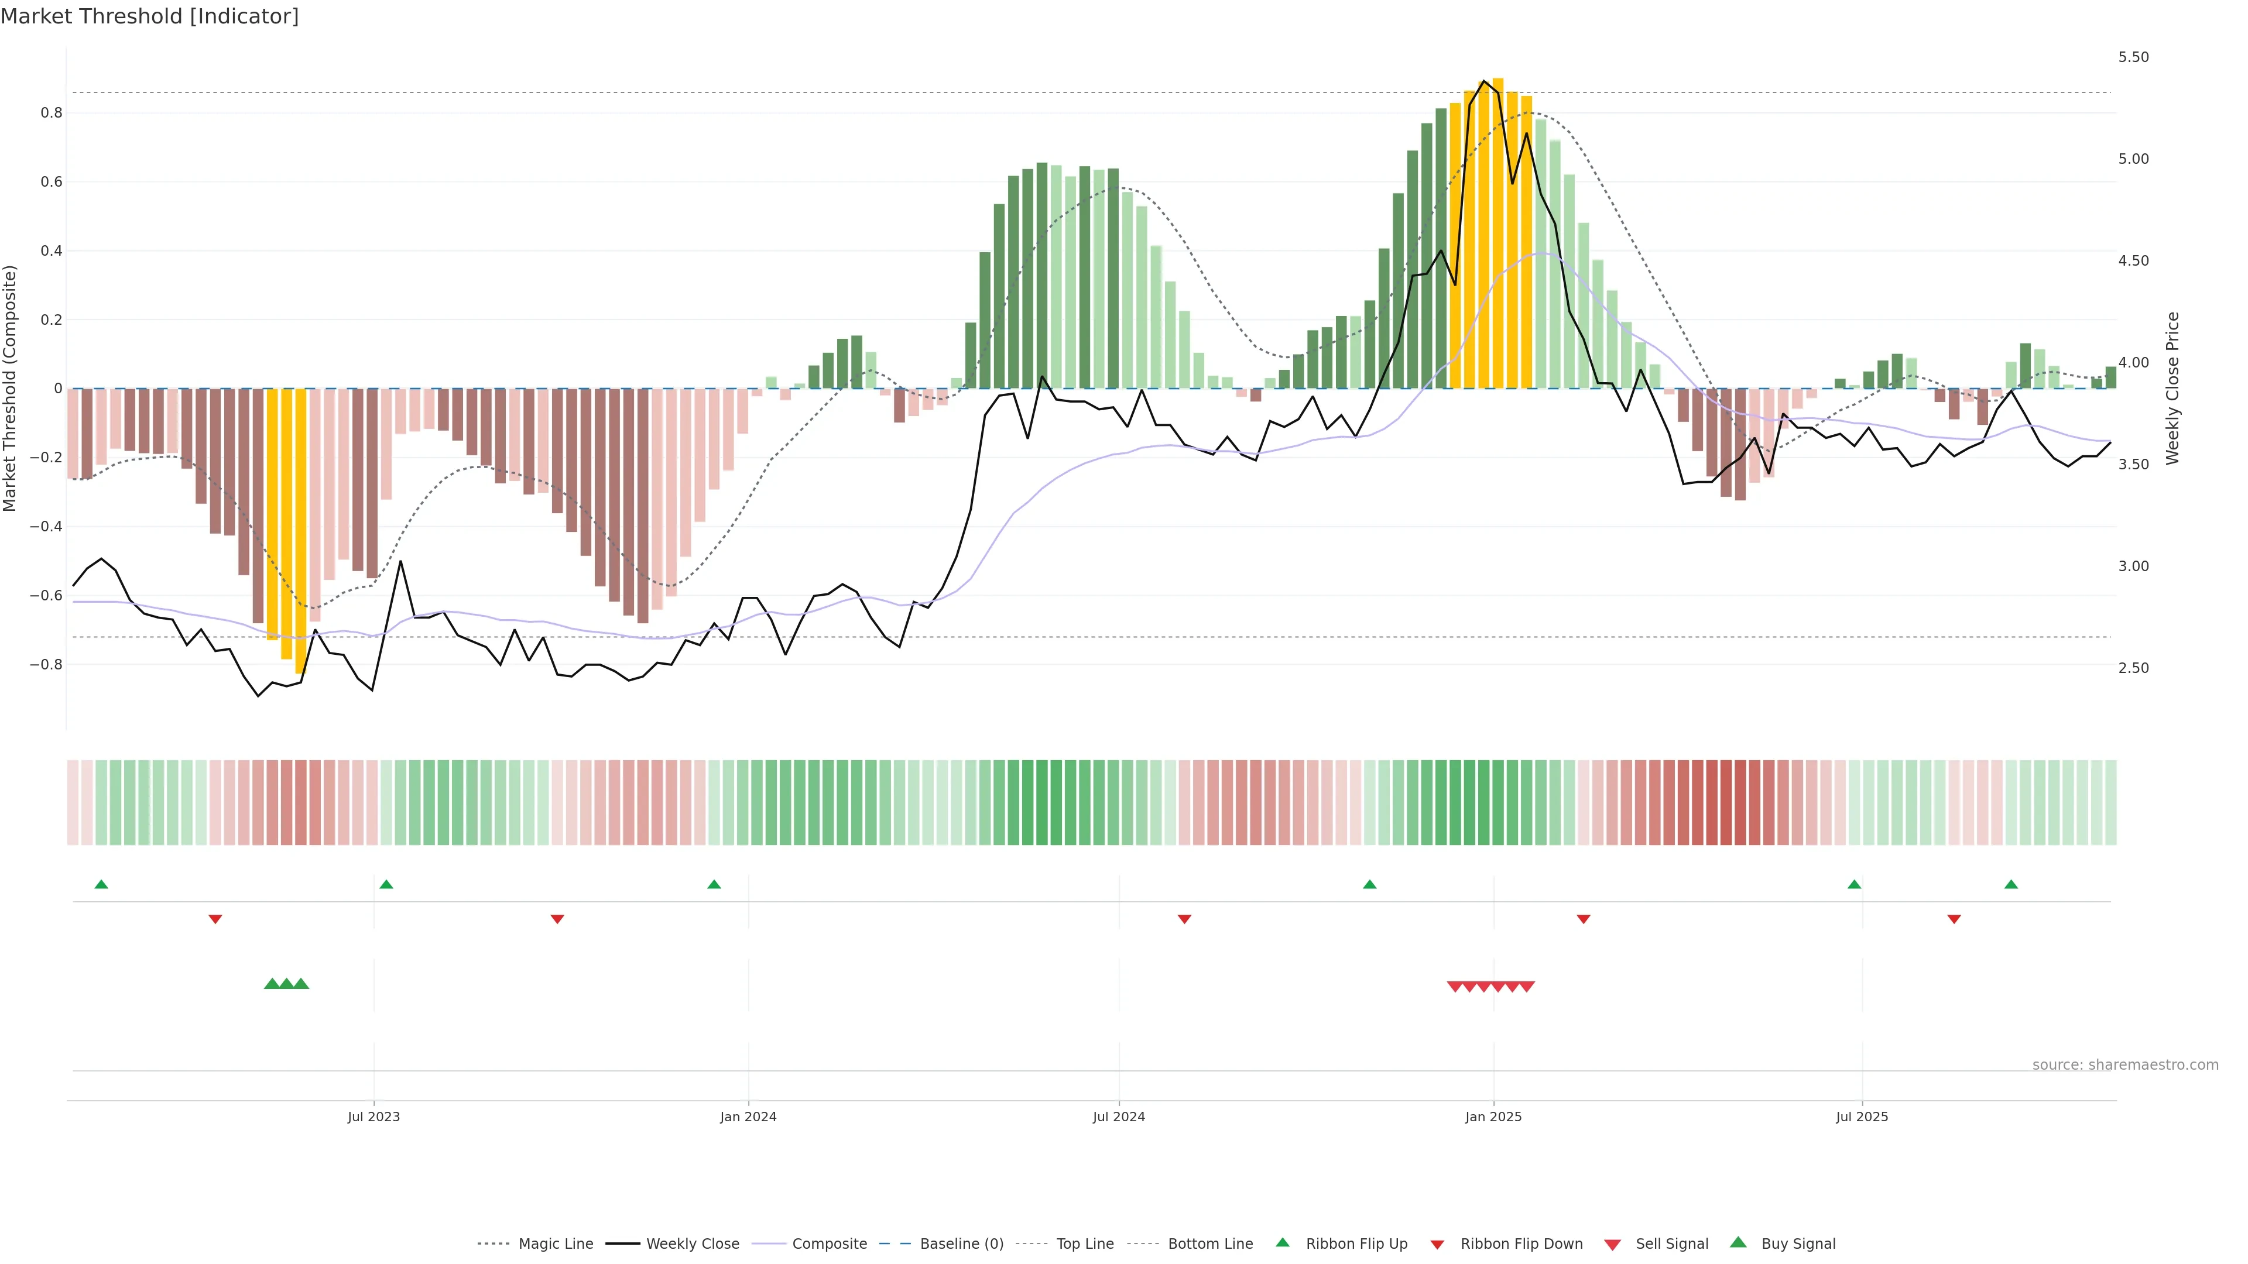Click the middle green Buy Signal triangle
Viewport: 2248px width, 1264px height.
click(286, 984)
